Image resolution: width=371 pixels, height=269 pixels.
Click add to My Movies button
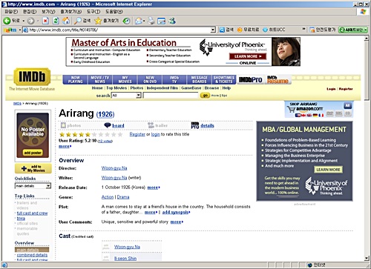(x=33, y=168)
